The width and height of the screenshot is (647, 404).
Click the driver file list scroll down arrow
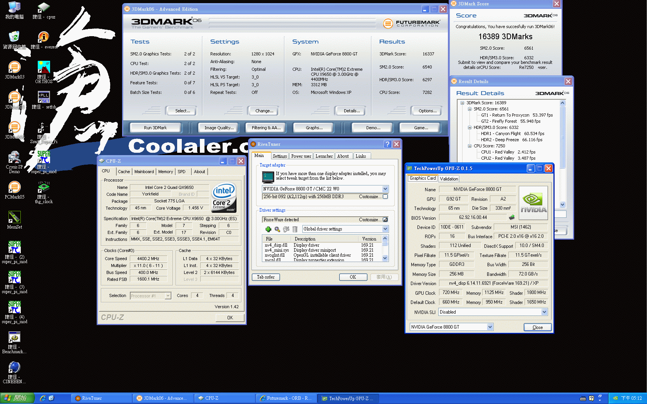(385, 259)
